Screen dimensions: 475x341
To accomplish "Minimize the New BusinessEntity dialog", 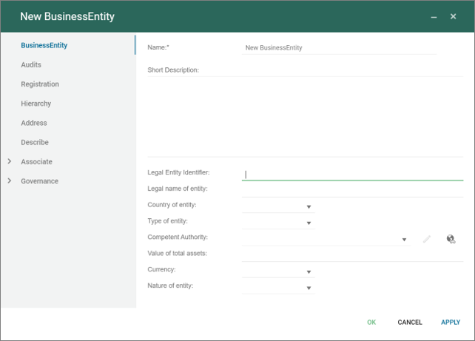I will tap(434, 17).
